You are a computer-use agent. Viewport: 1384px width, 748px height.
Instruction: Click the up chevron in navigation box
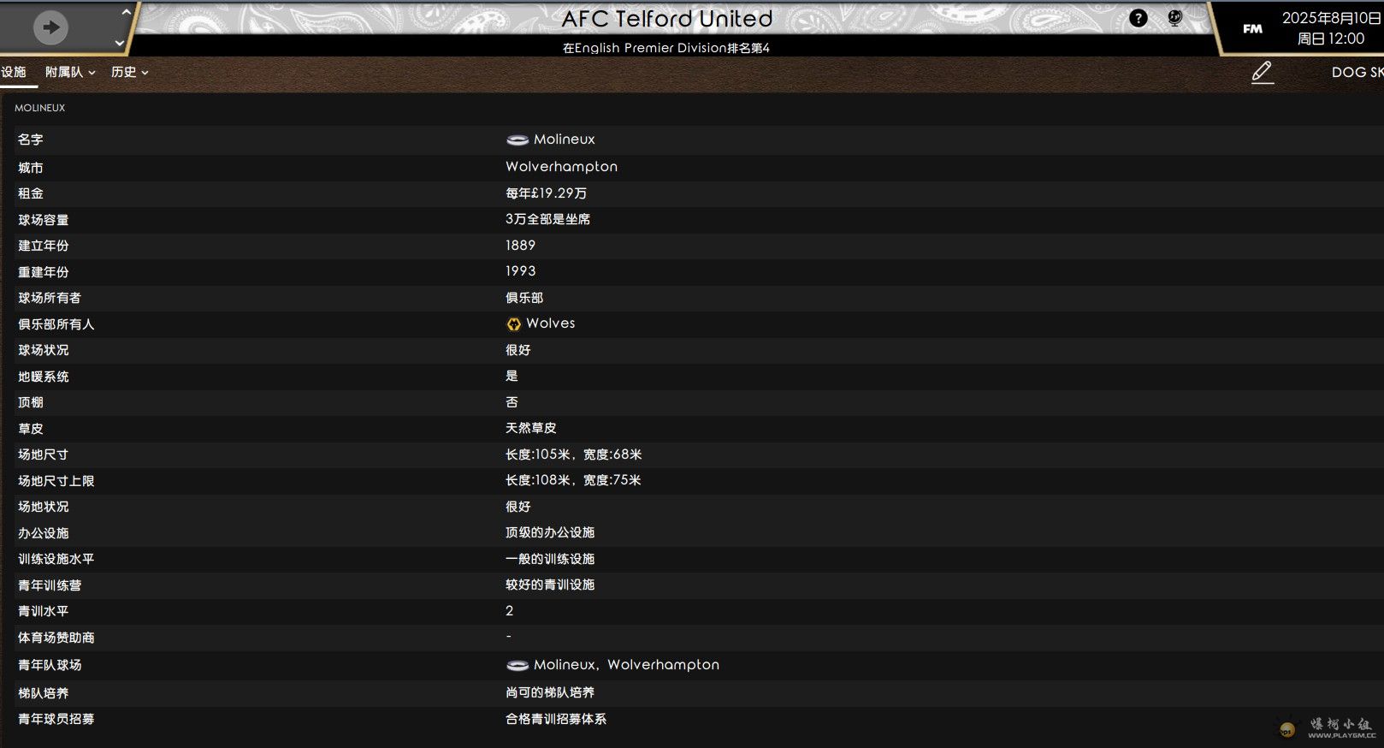[126, 12]
